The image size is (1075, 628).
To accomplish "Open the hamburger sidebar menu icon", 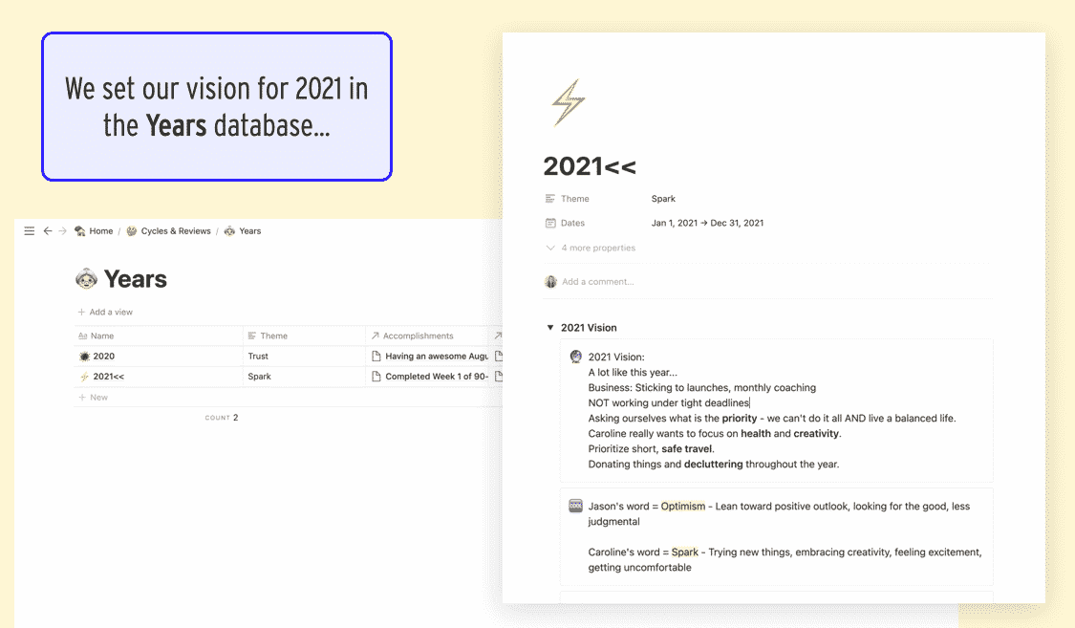I will tap(29, 231).
